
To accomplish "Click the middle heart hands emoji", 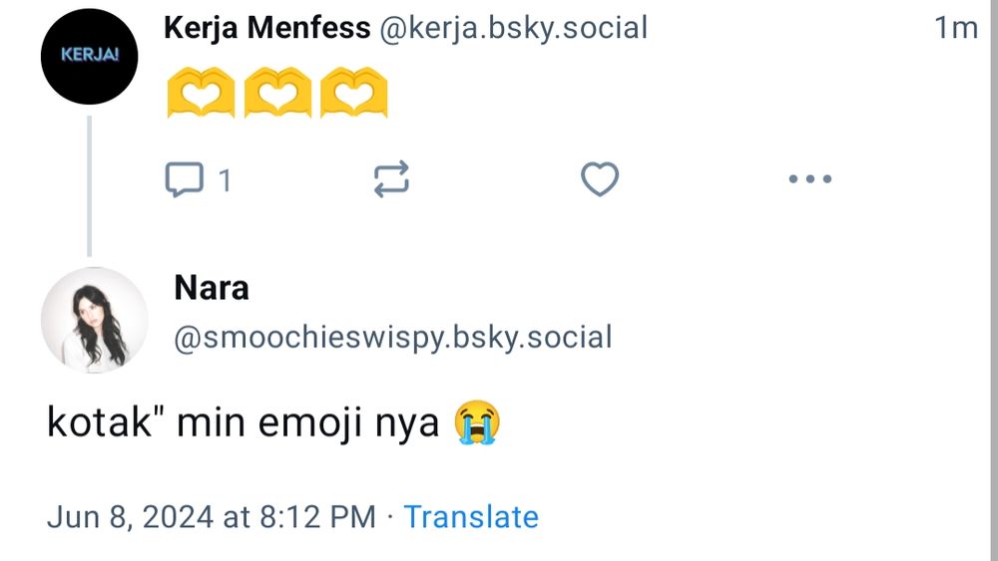I will pyautogui.click(x=277, y=96).
